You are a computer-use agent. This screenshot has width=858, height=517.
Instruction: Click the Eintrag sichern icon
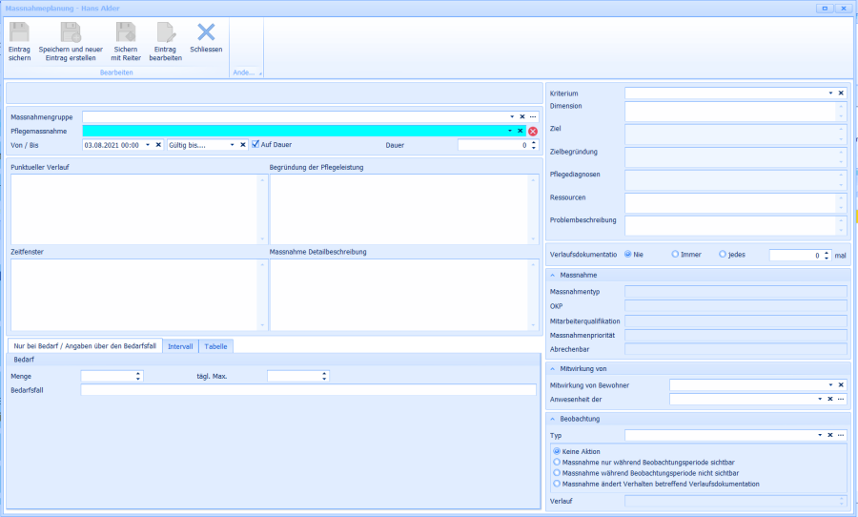tap(19, 32)
